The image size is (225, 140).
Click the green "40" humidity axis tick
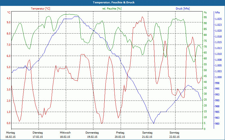point(206,82)
